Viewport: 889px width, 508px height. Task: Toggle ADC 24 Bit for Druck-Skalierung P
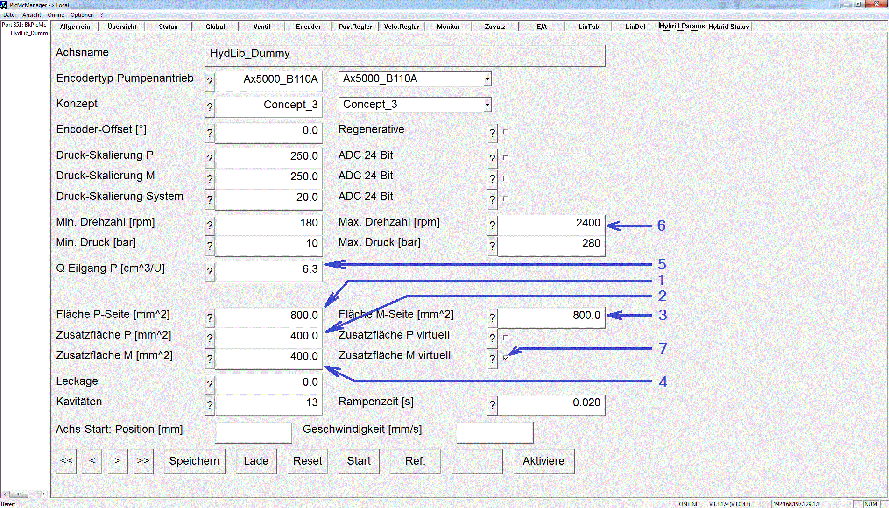click(x=506, y=158)
